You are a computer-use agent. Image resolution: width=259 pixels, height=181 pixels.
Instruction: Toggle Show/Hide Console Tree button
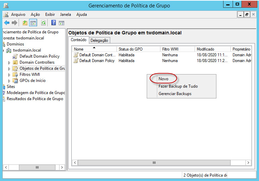coord(33,23)
